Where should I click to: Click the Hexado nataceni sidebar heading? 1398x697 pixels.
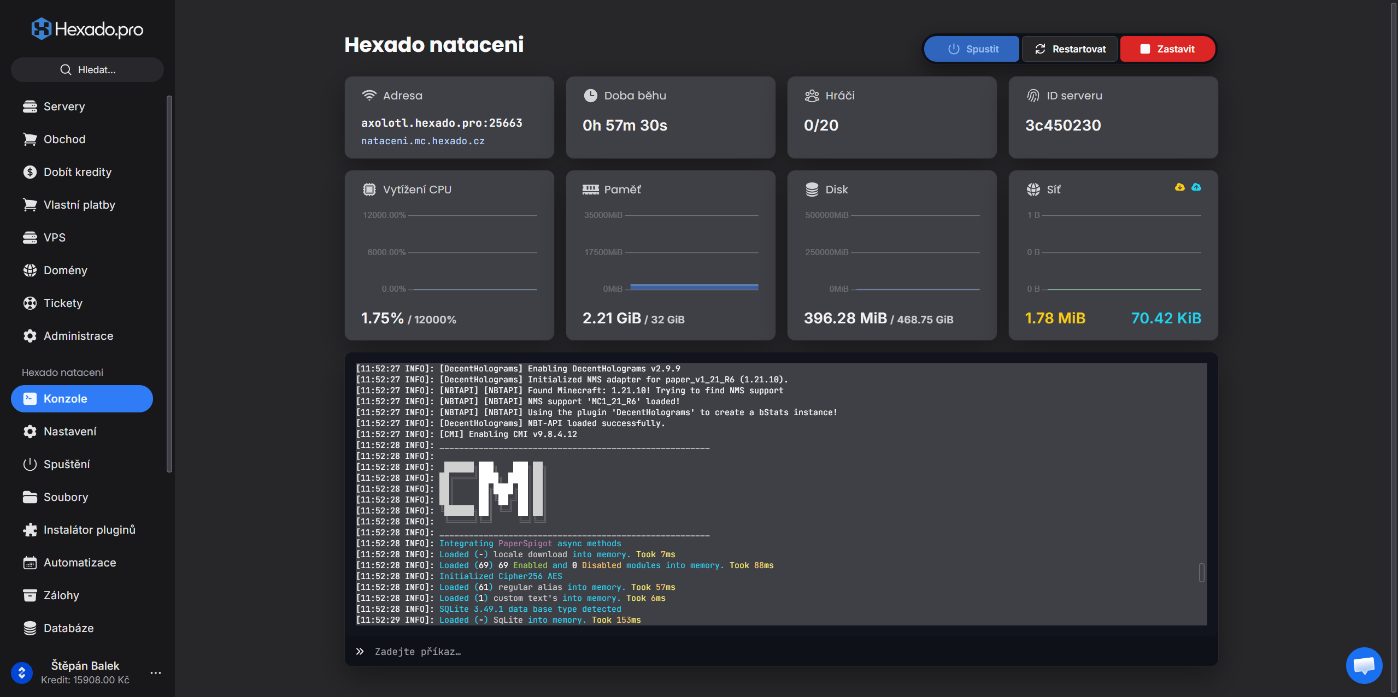click(x=62, y=373)
